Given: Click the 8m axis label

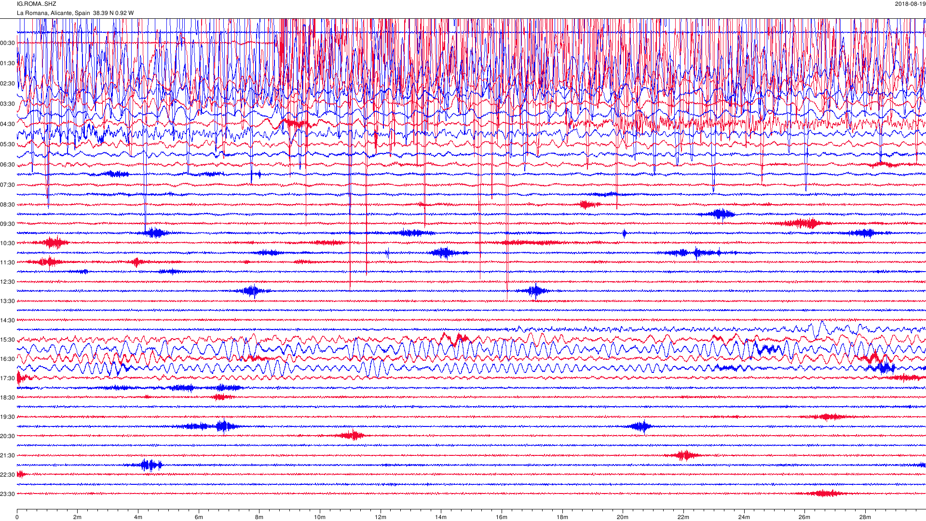Looking at the screenshot, I should tap(259, 517).
